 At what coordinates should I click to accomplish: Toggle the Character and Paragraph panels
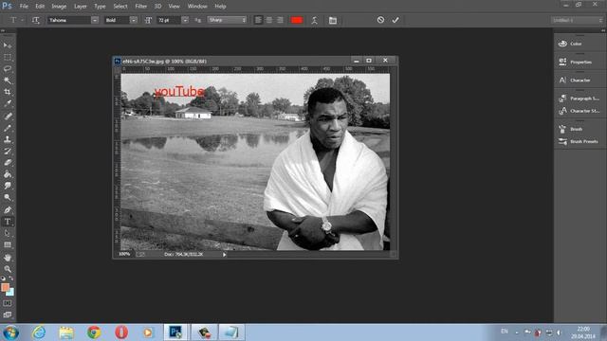tap(333, 20)
